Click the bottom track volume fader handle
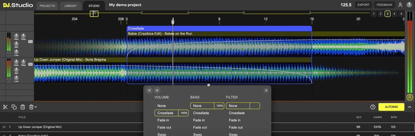The width and height of the screenshot is (415, 136). tap(30, 64)
